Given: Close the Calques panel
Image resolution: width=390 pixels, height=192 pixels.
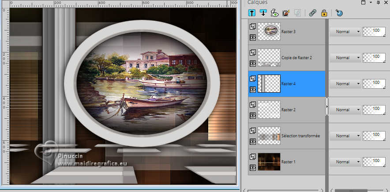Looking at the screenshot, I should (386, 3).
